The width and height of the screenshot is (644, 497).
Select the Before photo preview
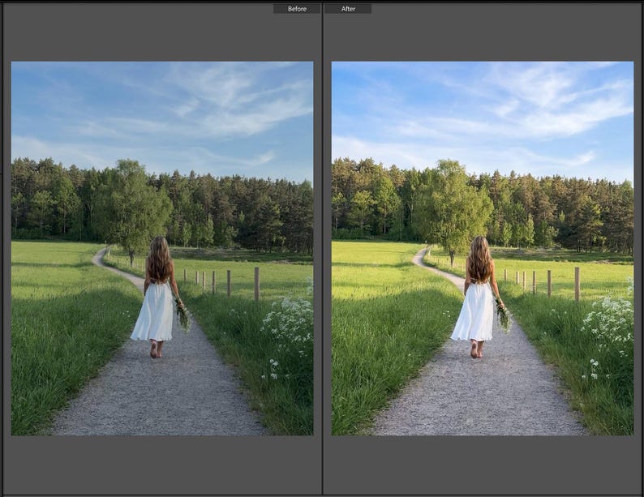click(162, 248)
